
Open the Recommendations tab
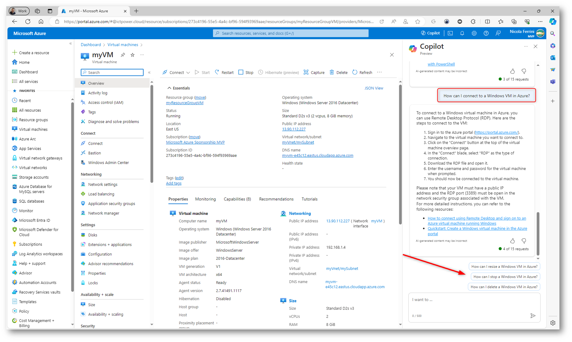pyautogui.click(x=276, y=199)
